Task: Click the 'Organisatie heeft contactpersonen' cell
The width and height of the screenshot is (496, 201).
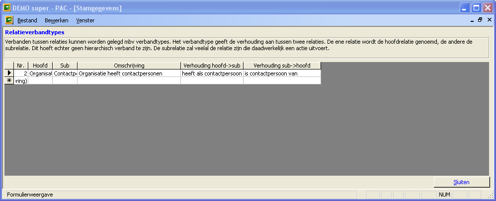Action: pyautogui.click(x=129, y=73)
